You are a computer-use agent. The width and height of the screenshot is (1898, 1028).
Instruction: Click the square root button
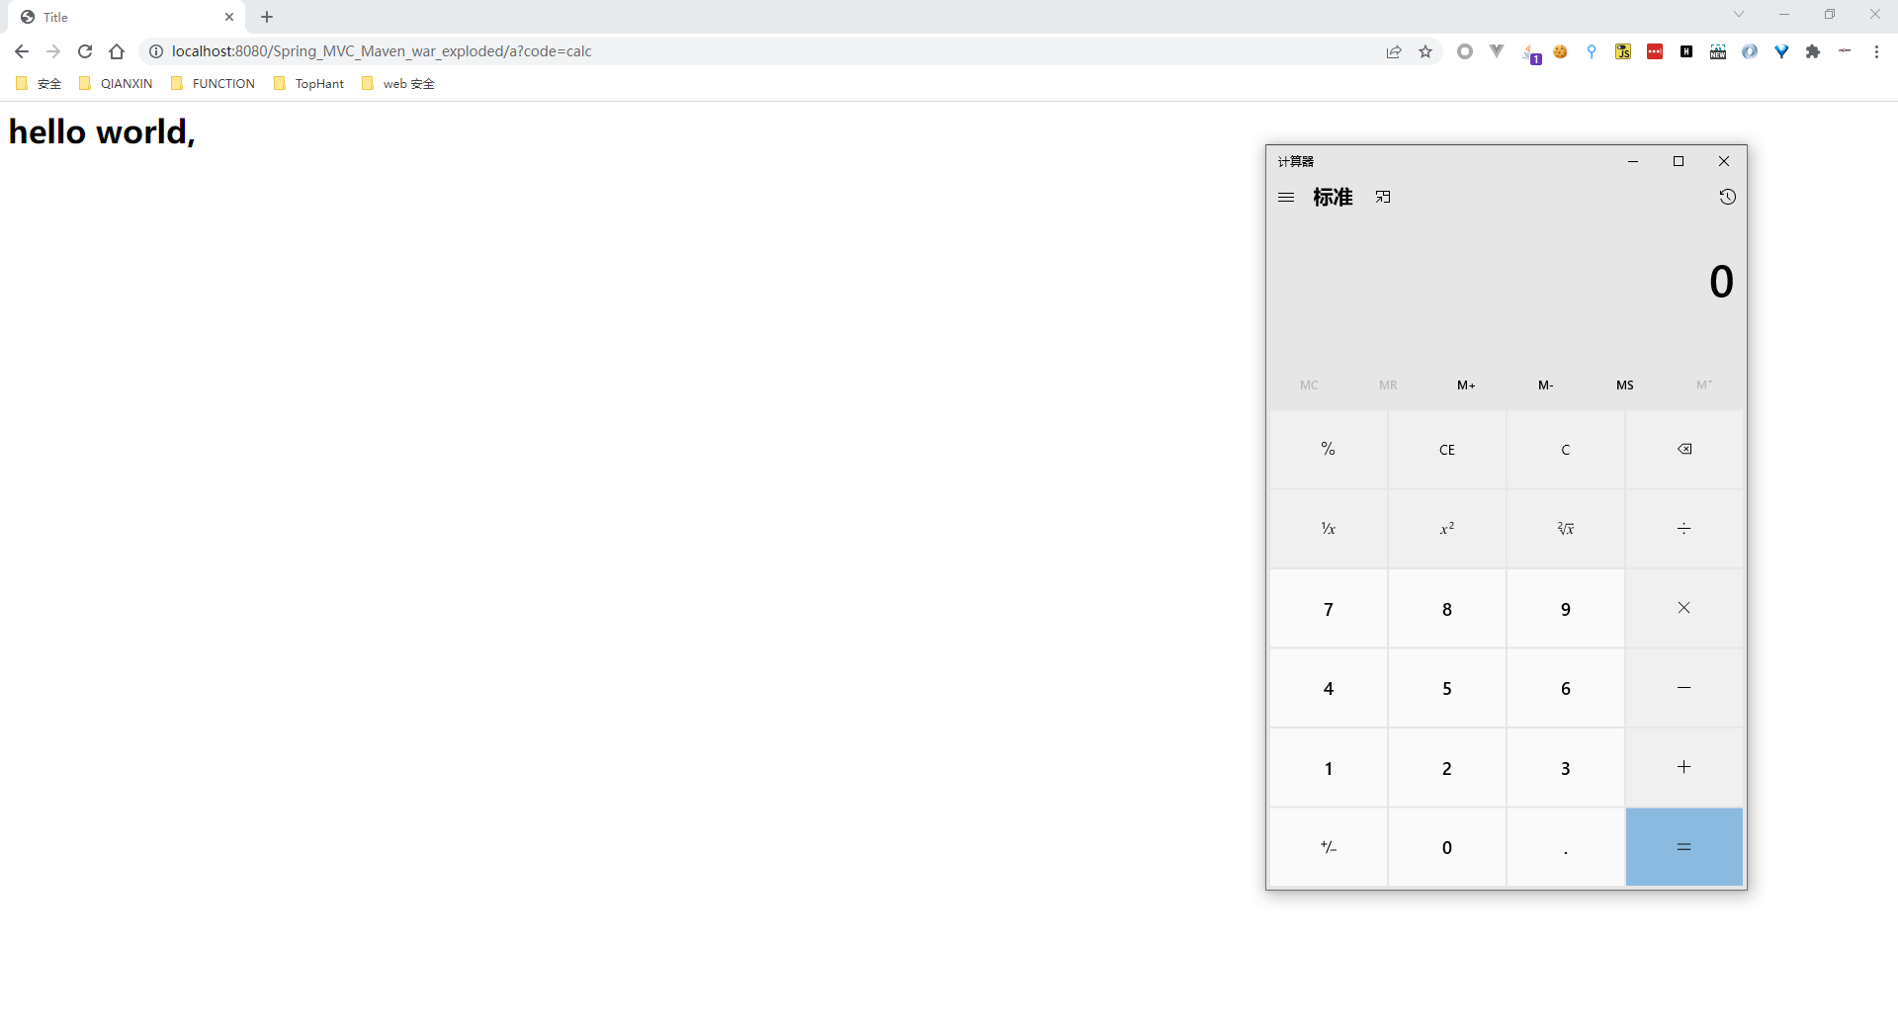coord(1566,529)
